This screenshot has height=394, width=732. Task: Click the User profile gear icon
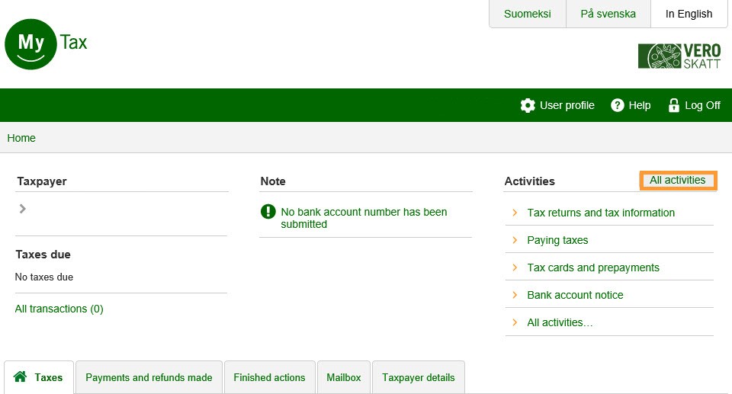(528, 105)
